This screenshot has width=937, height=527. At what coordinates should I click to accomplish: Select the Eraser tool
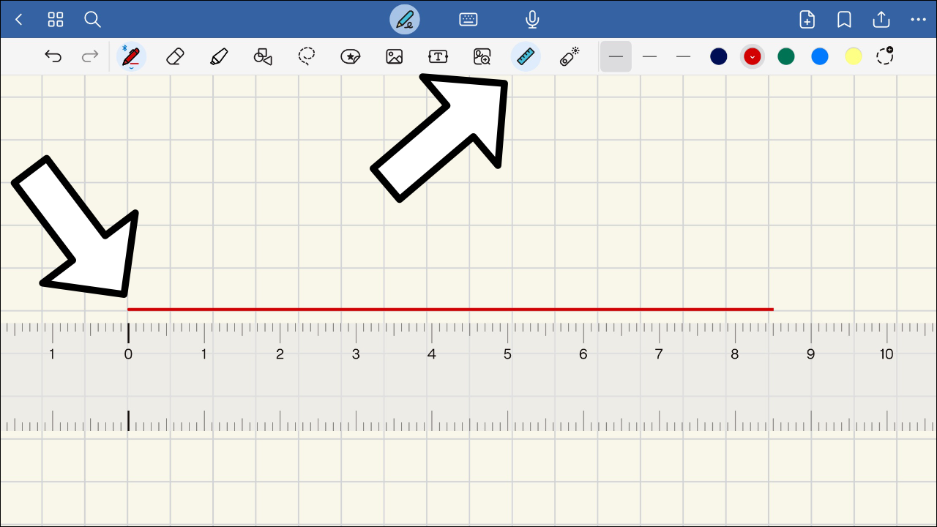tap(174, 56)
